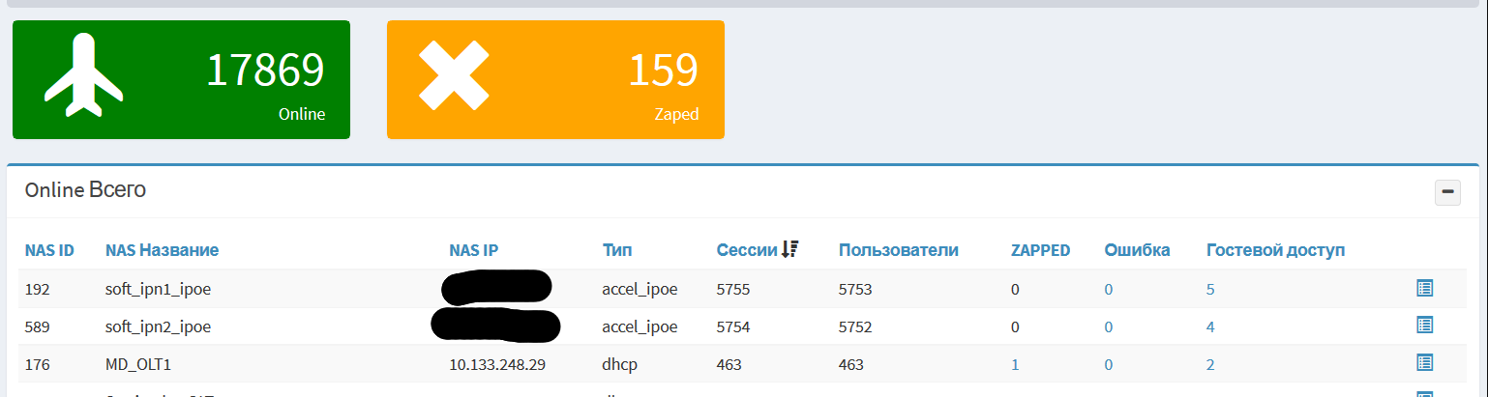Open details list icon for MD_OLT1 row
This screenshot has width=1488, height=397.
[x=1424, y=363]
